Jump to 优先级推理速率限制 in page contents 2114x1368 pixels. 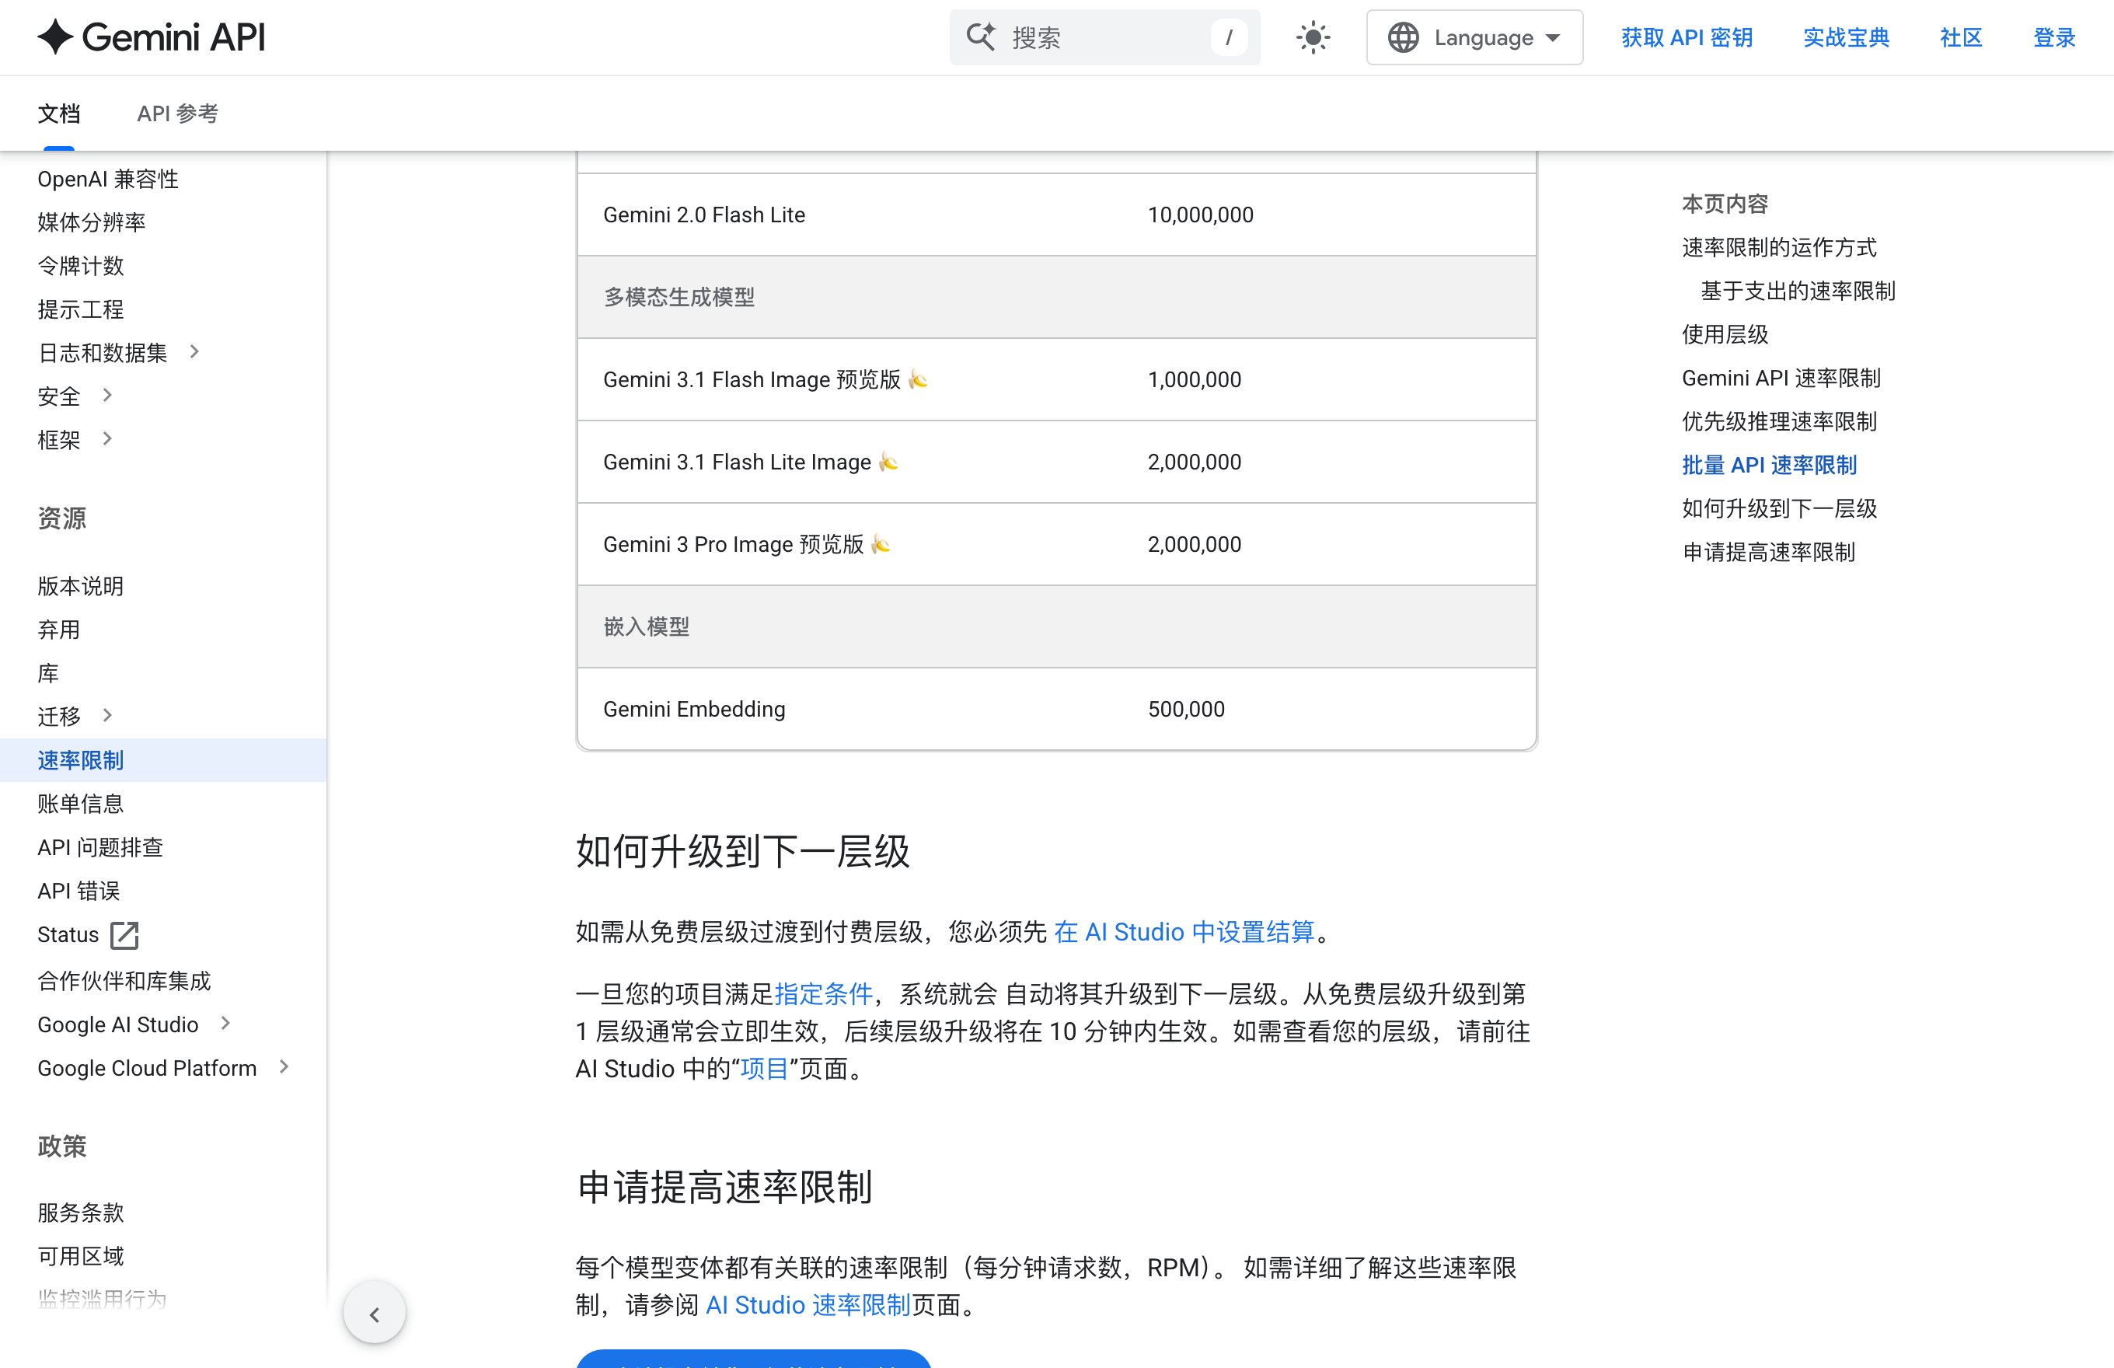pos(1779,421)
